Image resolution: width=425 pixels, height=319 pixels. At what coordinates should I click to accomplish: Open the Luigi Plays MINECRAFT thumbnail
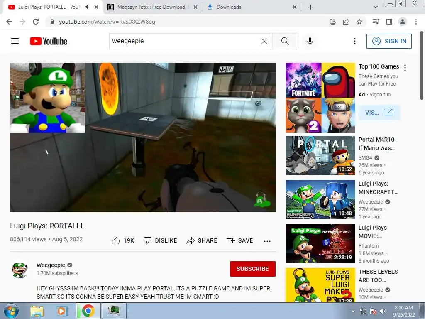pyautogui.click(x=320, y=199)
